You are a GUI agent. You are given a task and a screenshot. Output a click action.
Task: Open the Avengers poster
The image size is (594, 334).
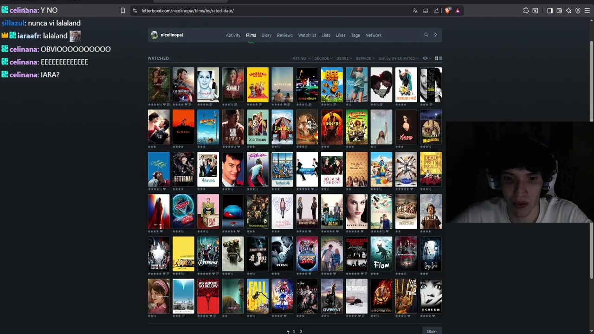tap(208, 254)
